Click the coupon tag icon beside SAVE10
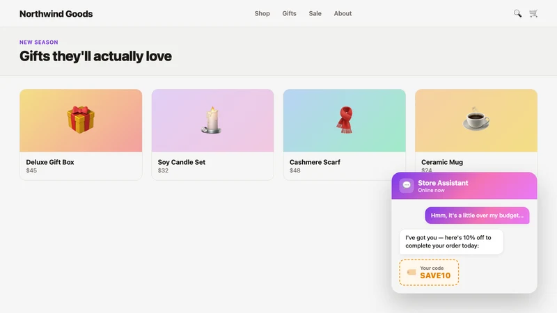Viewport: 557px width, 313px height. click(x=411, y=272)
